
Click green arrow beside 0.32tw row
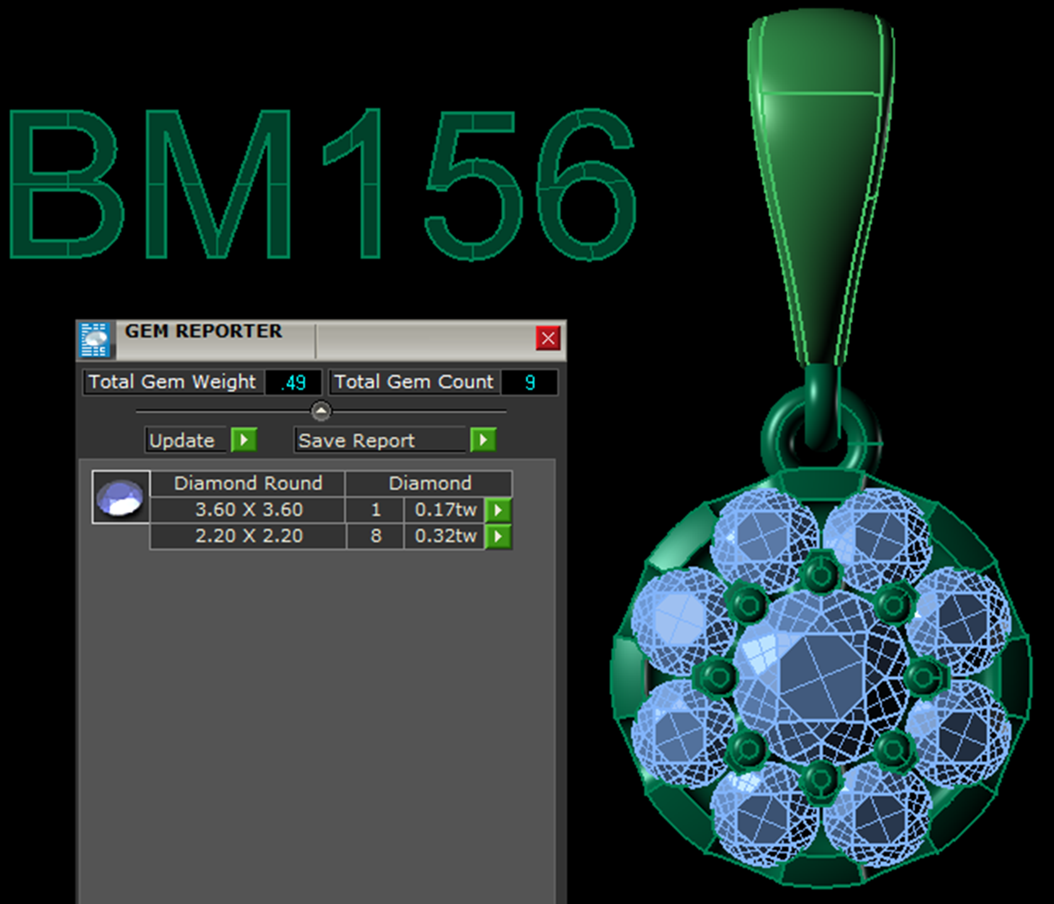(498, 536)
